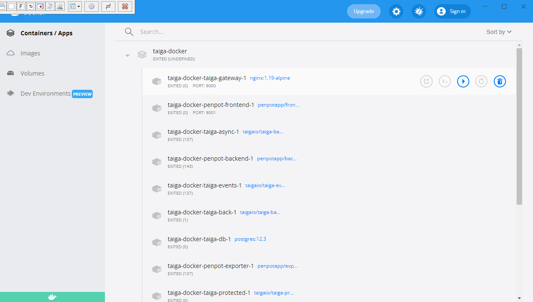Click the taiga-docker stack icon

click(x=142, y=55)
